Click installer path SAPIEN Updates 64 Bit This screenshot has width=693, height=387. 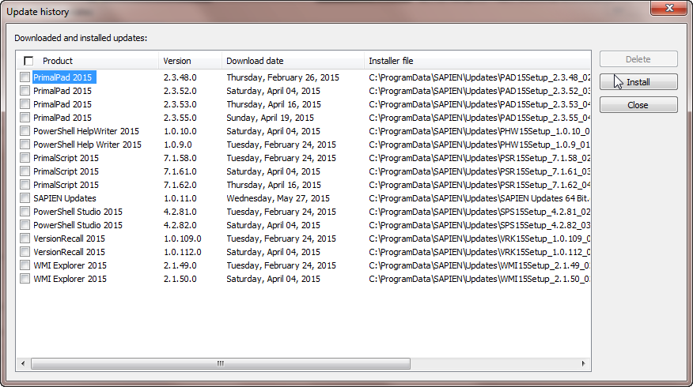click(479, 198)
